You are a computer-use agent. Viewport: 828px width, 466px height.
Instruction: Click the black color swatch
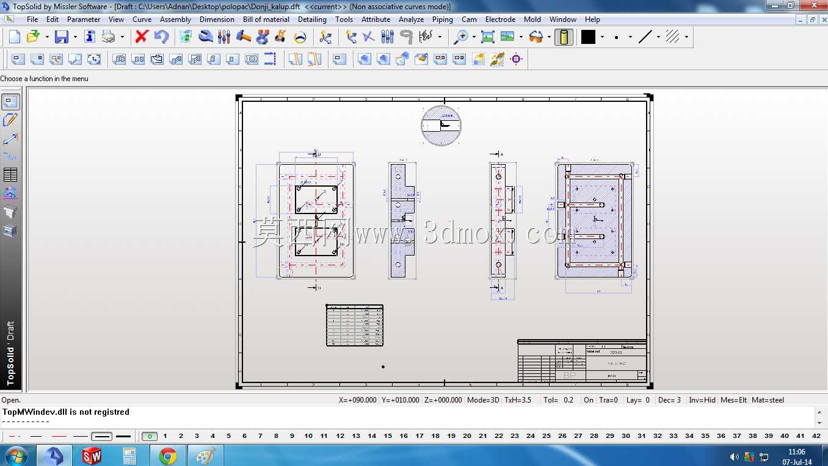pos(588,37)
